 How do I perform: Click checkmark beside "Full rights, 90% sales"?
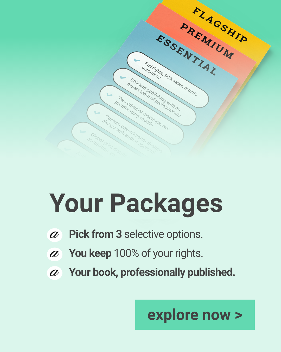137,60
